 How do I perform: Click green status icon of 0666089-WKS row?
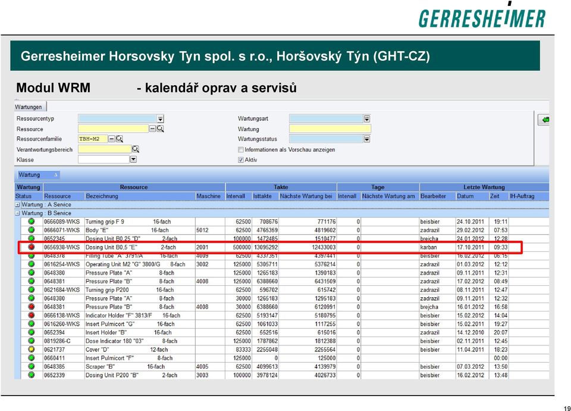tap(32, 222)
